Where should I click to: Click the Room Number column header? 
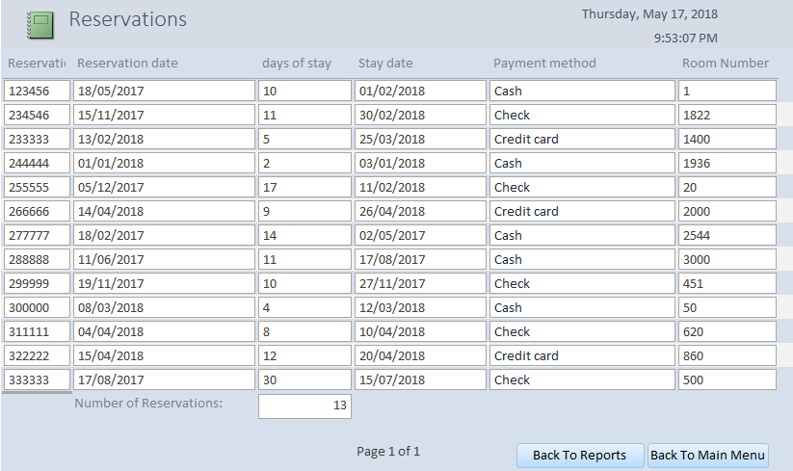pyautogui.click(x=725, y=64)
